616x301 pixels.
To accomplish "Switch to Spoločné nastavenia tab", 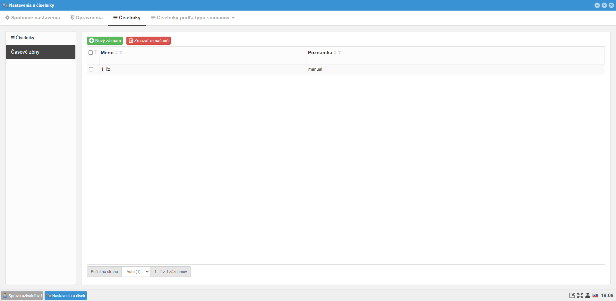I will point(33,18).
